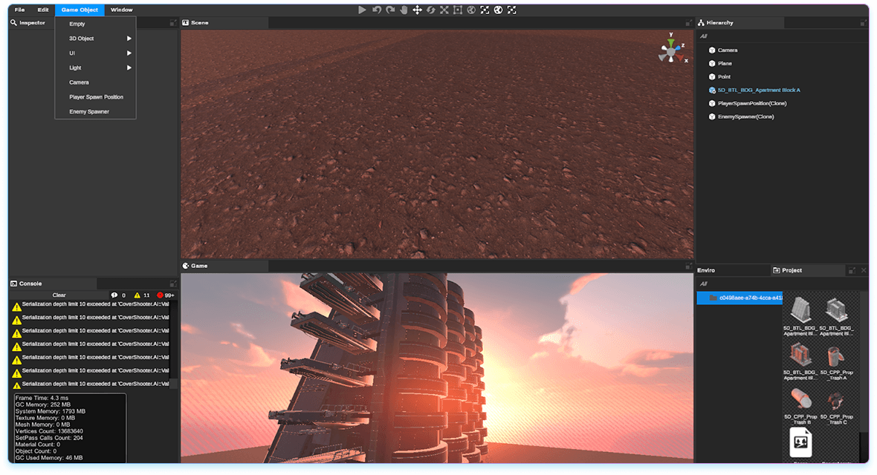This screenshot has width=877, height=475.
Task: Select Camera in the Hierarchy panel
Action: click(x=727, y=50)
